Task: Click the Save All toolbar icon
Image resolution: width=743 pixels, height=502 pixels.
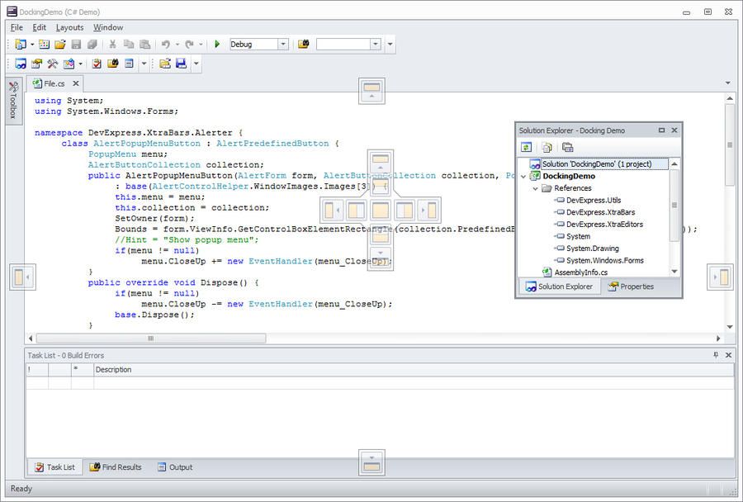Action: pos(93,44)
